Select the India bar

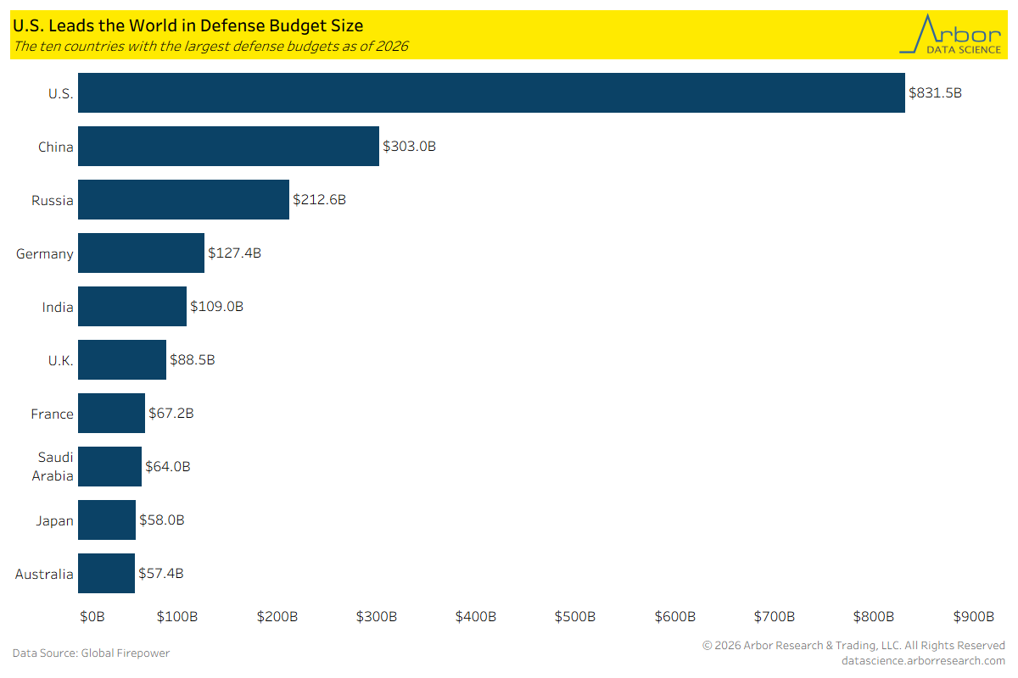pos(132,306)
